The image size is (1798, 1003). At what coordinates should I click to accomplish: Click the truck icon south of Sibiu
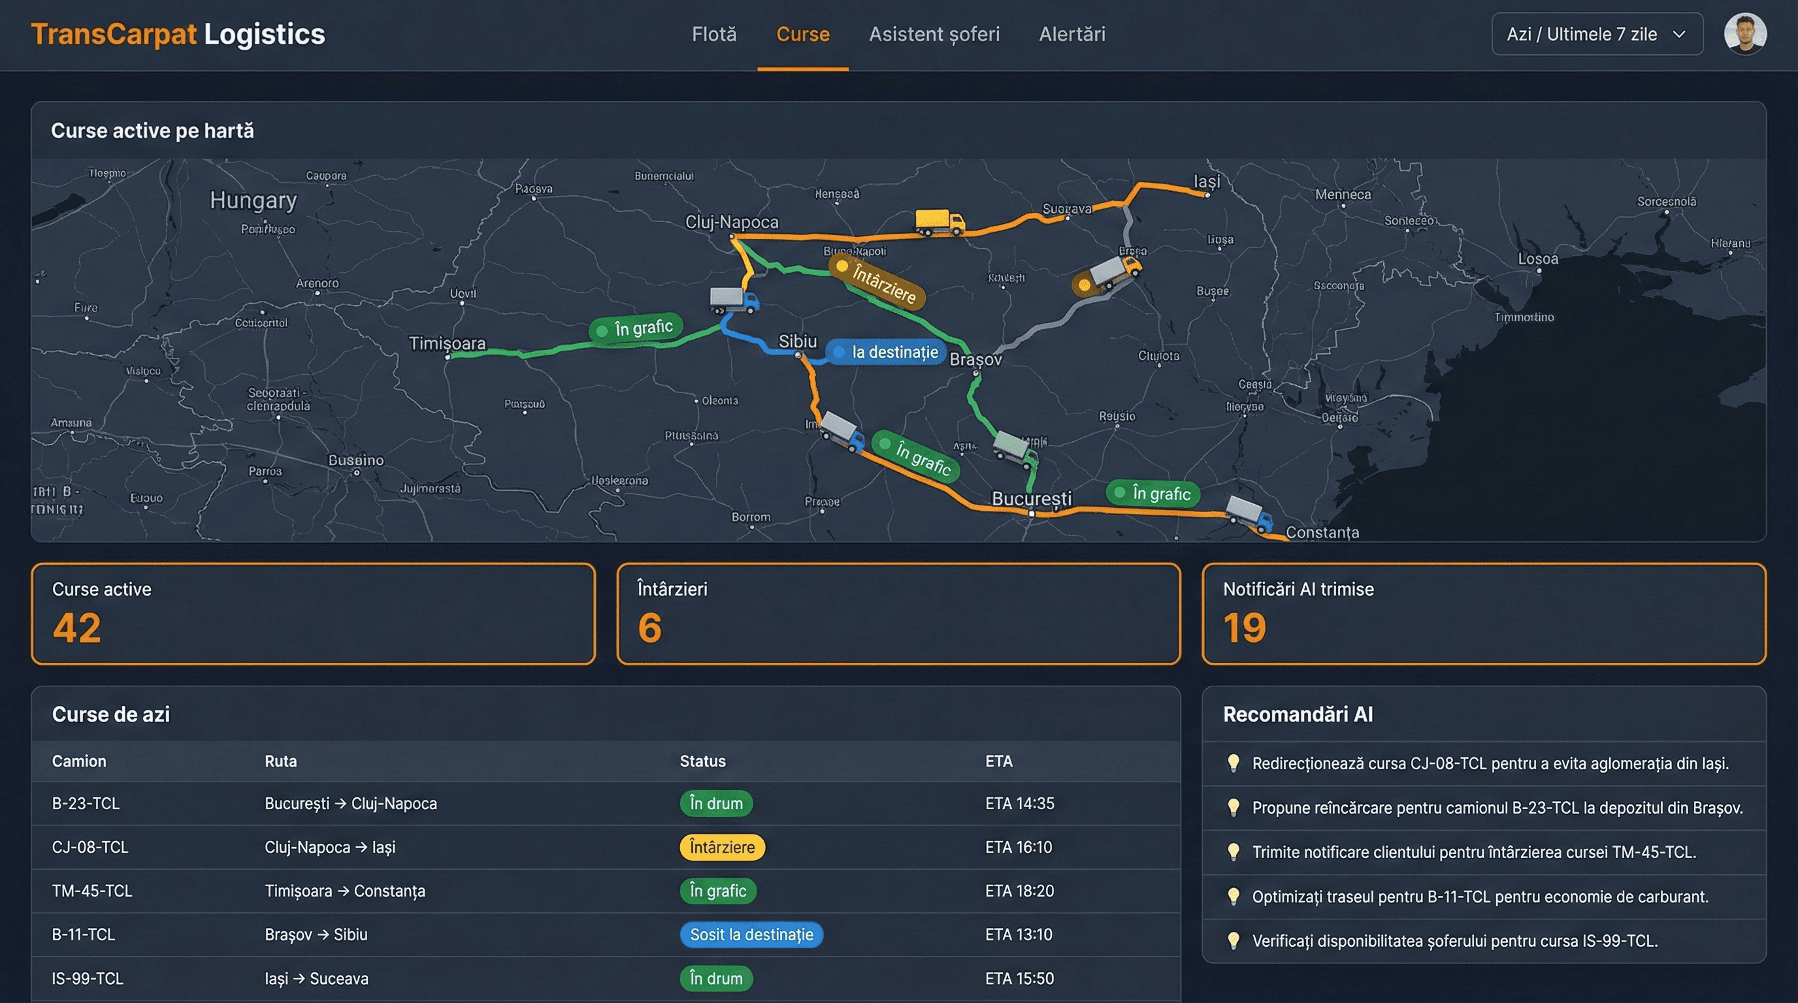(x=842, y=430)
